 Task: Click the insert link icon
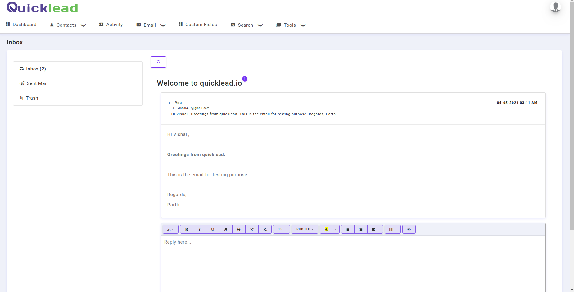click(409, 229)
